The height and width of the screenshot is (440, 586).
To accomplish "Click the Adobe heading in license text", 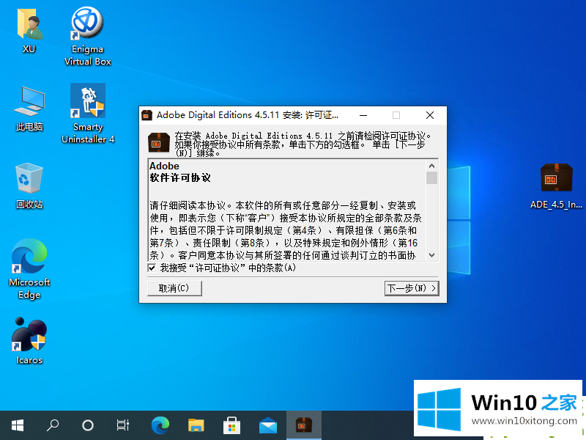I will click(x=164, y=166).
